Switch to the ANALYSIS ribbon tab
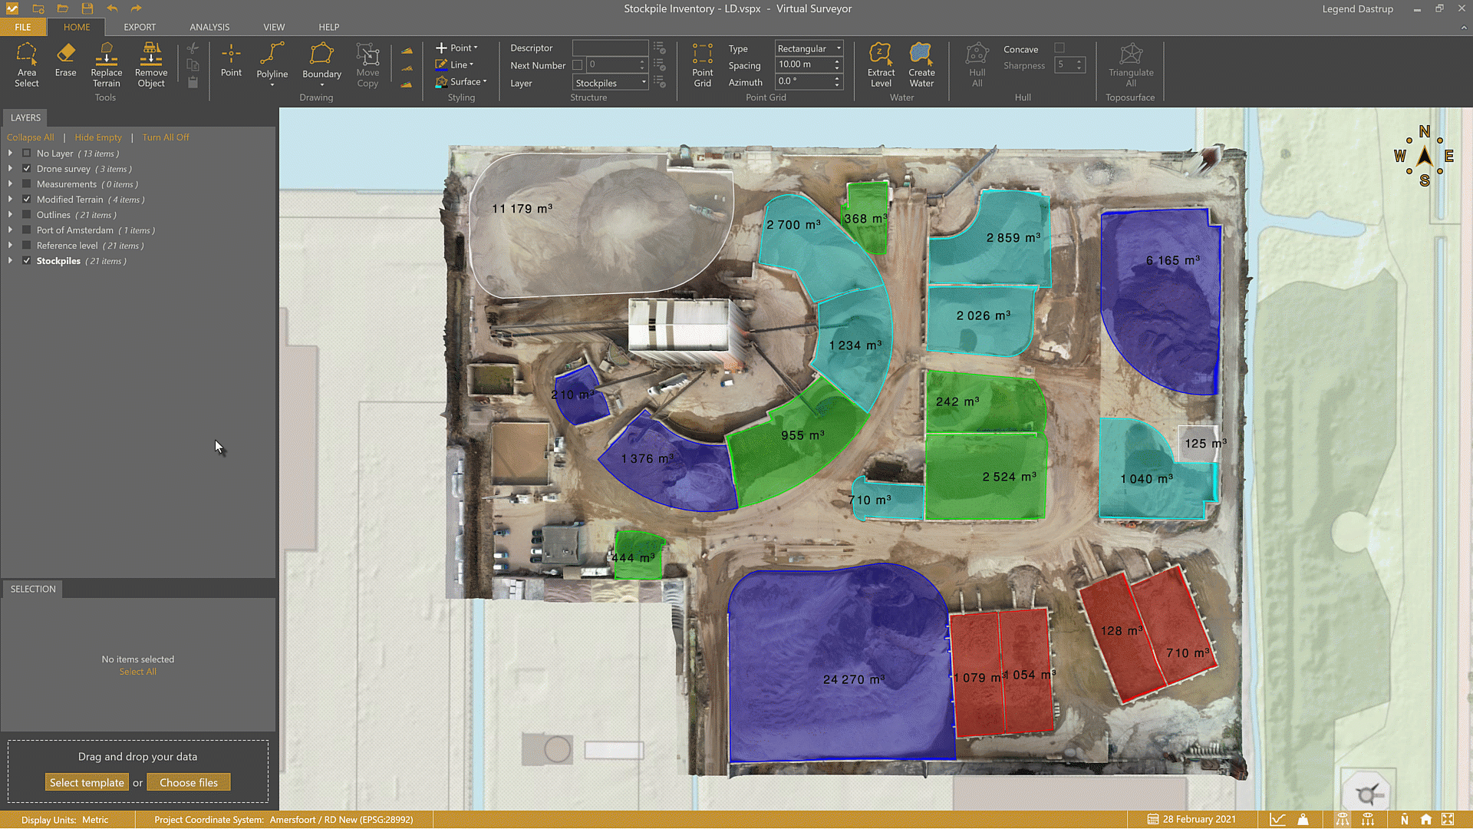Image resolution: width=1473 pixels, height=829 pixels. pos(209,27)
